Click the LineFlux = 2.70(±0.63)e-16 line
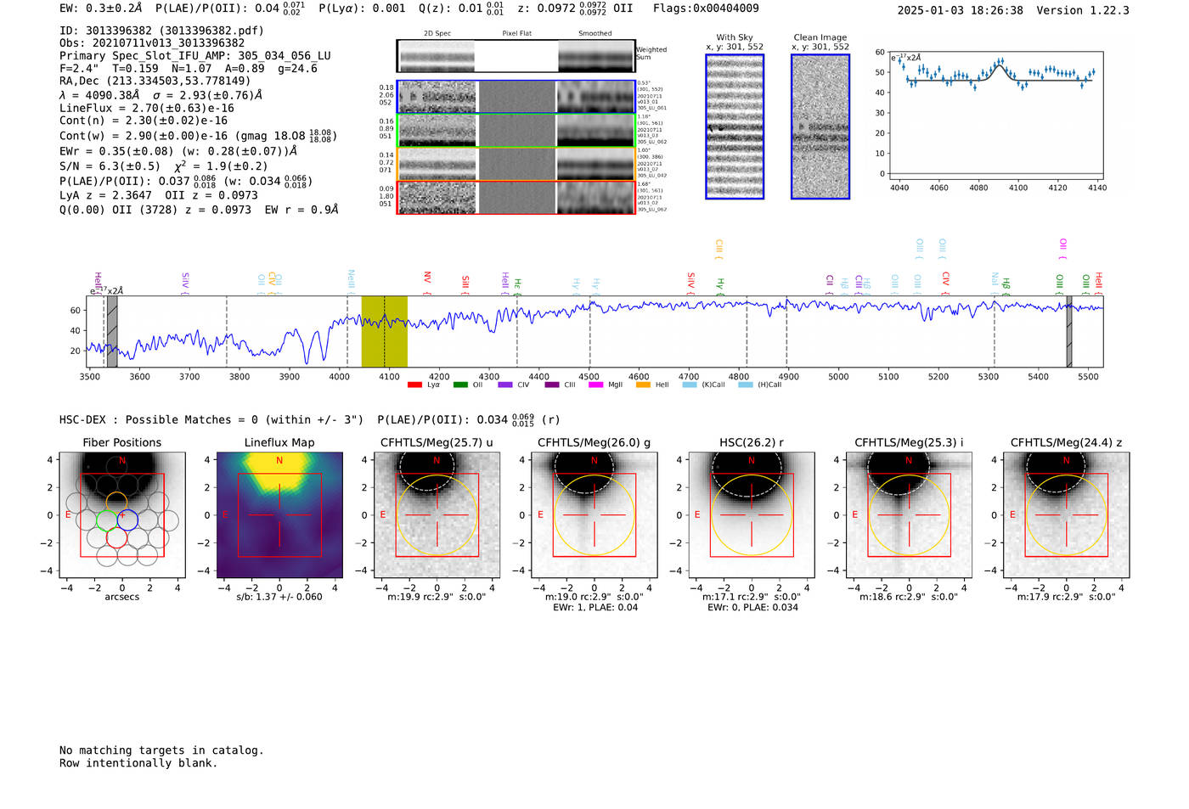 (x=147, y=109)
